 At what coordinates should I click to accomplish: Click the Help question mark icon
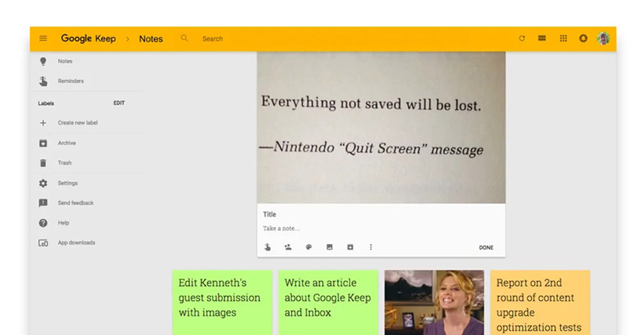pyautogui.click(x=43, y=223)
